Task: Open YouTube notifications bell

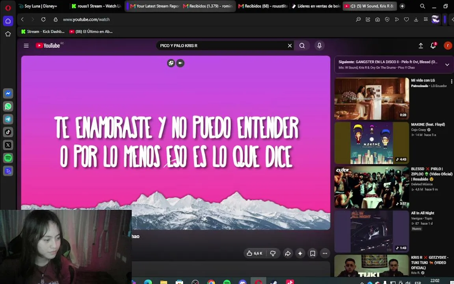Action: [x=433, y=45]
